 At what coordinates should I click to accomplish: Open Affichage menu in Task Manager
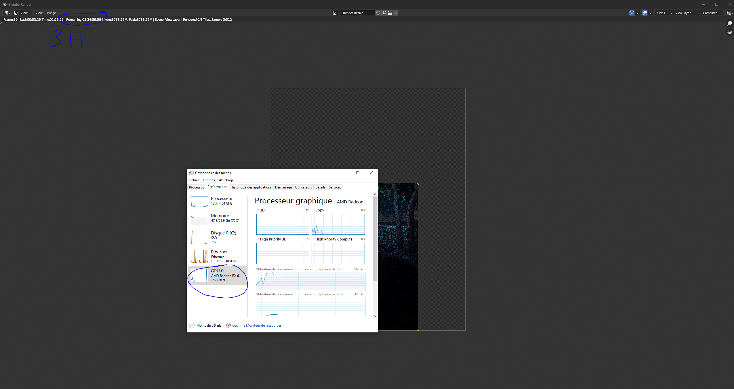point(226,180)
